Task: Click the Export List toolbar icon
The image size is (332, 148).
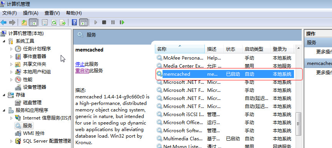Action: (63, 22)
